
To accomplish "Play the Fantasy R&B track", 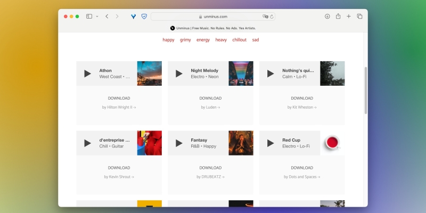I will (x=179, y=143).
